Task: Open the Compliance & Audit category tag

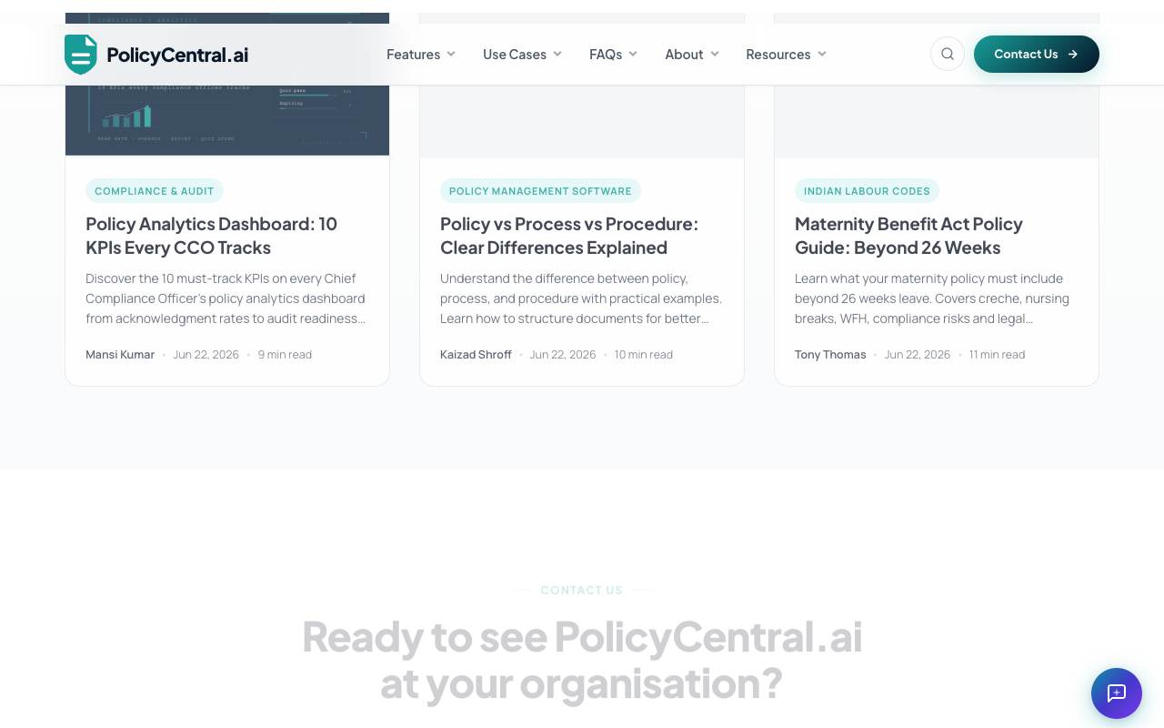Action: click(x=155, y=191)
